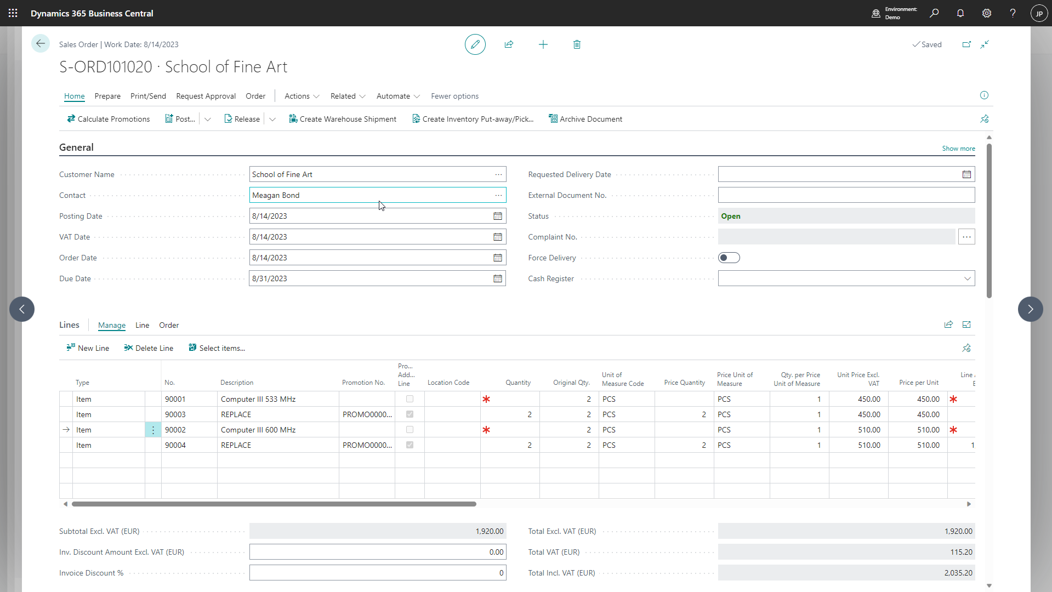The image size is (1052, 592).
Task: Select the Manage tab in Lines
Action: (112, 325)
